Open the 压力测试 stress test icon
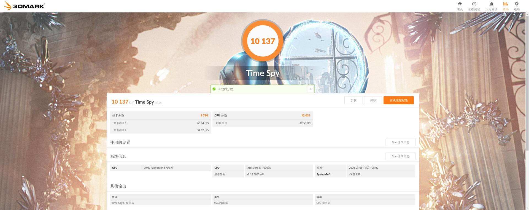Viewport: 529px width, 210px height. pos(491,4)
